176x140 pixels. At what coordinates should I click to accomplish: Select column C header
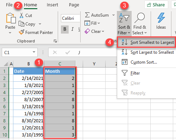click(60, 64)
